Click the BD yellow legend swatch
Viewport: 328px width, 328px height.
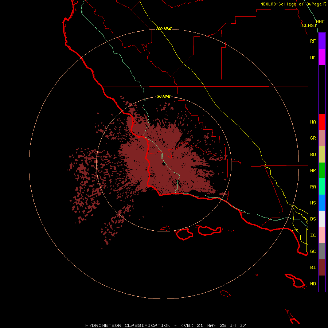pos(322,155)
